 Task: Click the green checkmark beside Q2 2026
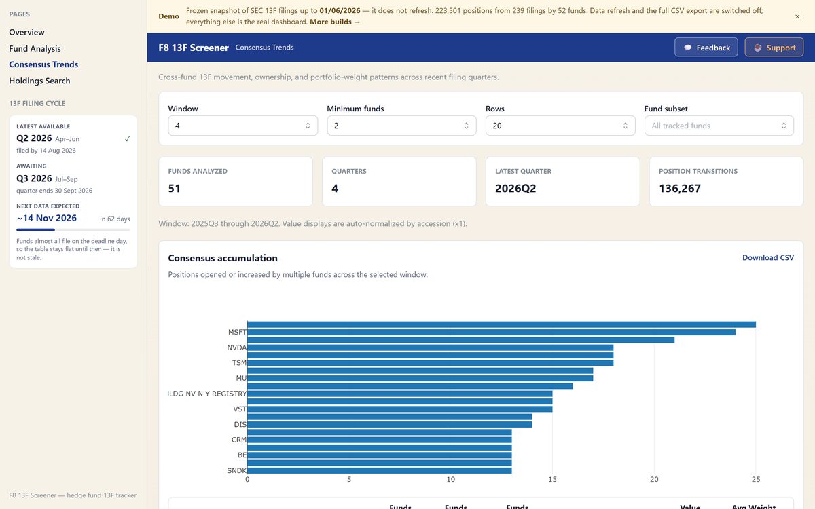(128, 138)
